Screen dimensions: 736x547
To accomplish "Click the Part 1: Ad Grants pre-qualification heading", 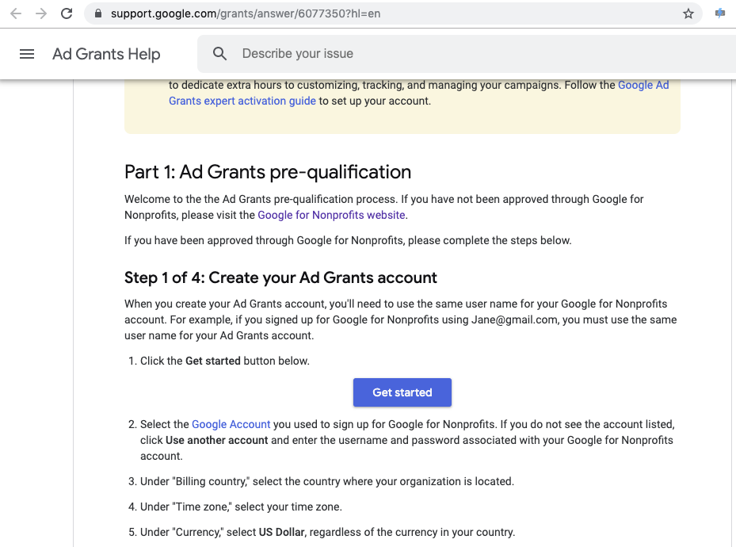I will tap(268, 172).
